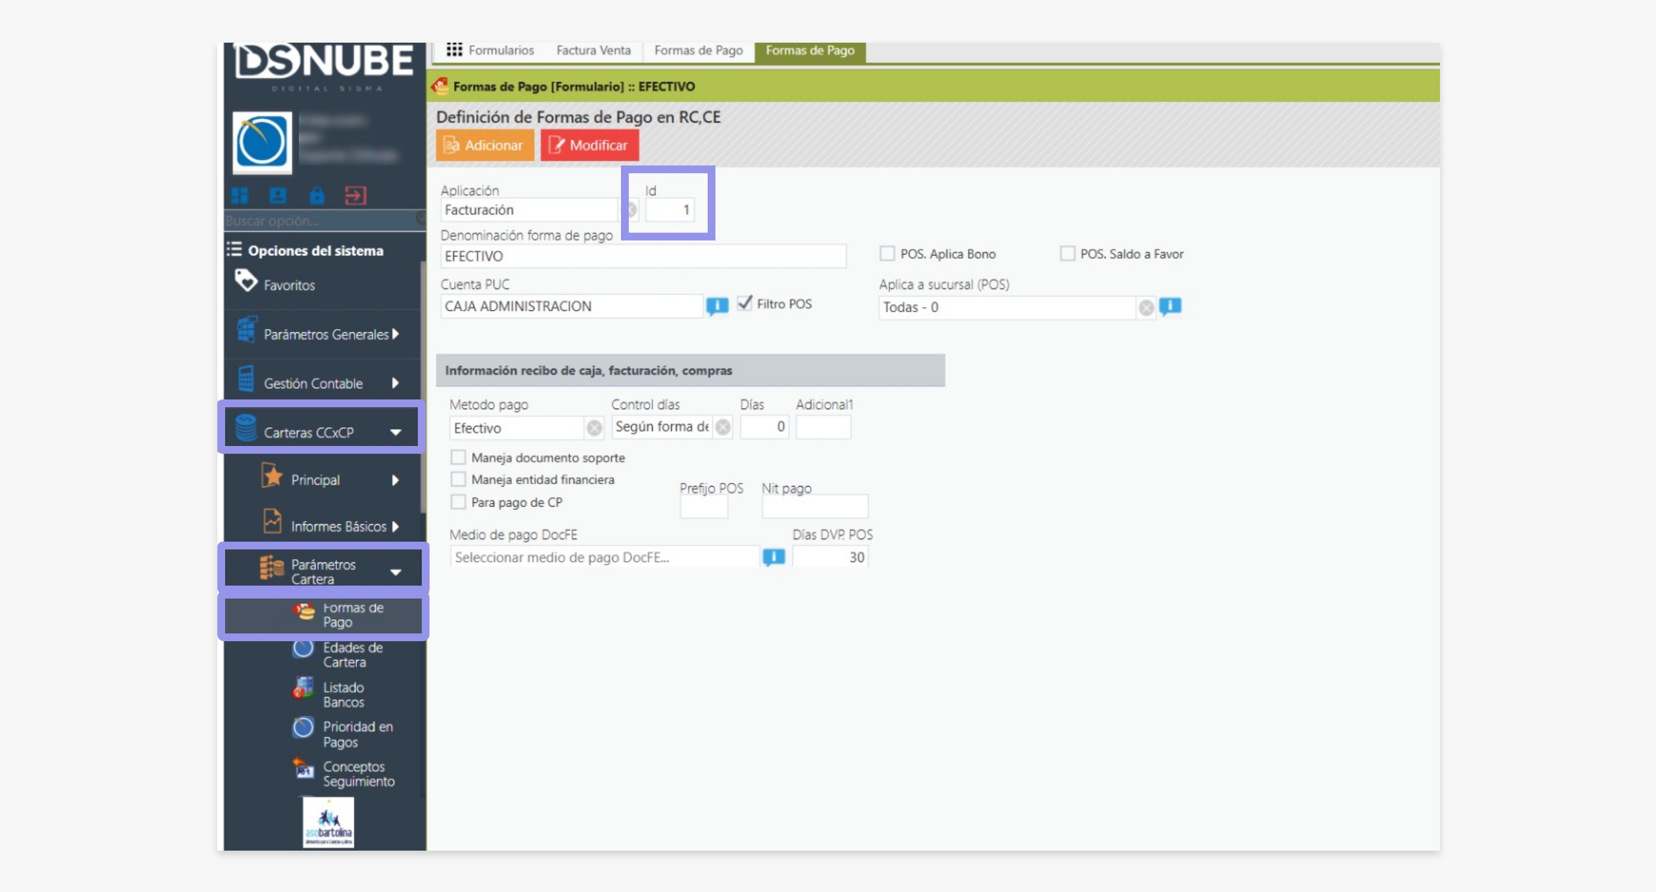Open the user profile icon in sidebar
This screenshot has height=892, width=1656.
pyautogui.click(x=278, y=195)
